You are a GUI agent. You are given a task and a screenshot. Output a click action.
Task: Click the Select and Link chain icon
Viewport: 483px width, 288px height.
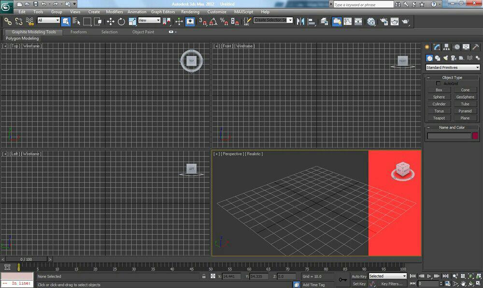(8, 21)
